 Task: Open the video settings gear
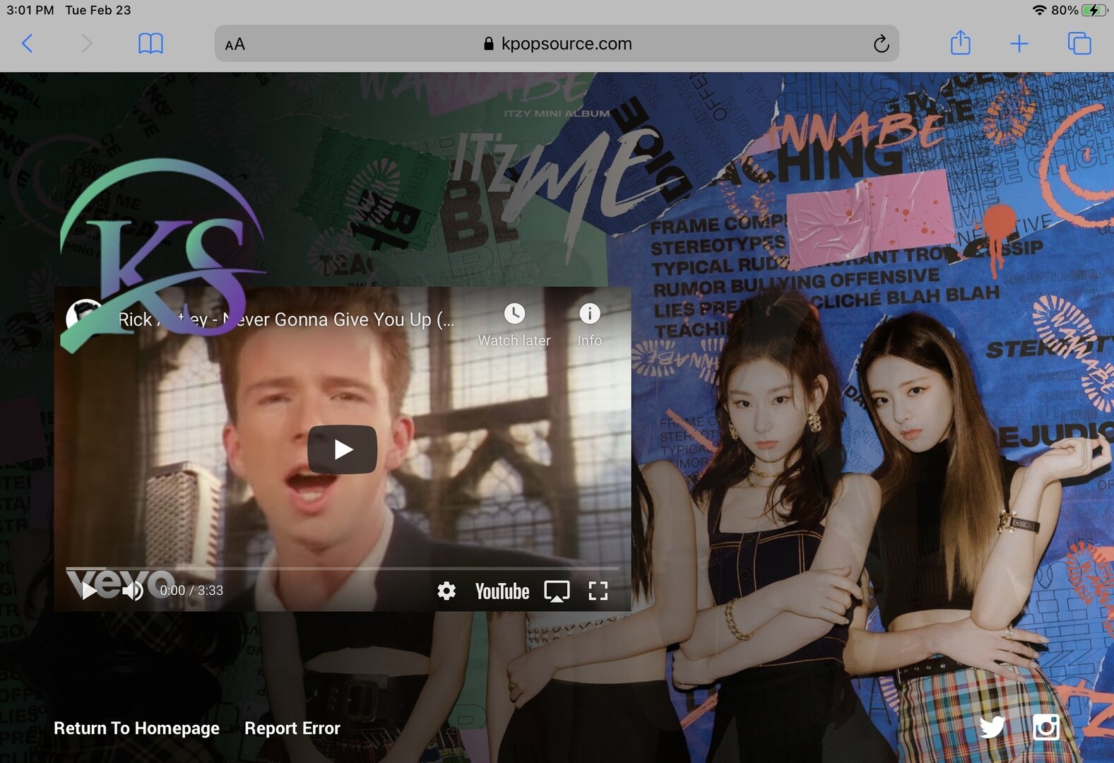446,591
